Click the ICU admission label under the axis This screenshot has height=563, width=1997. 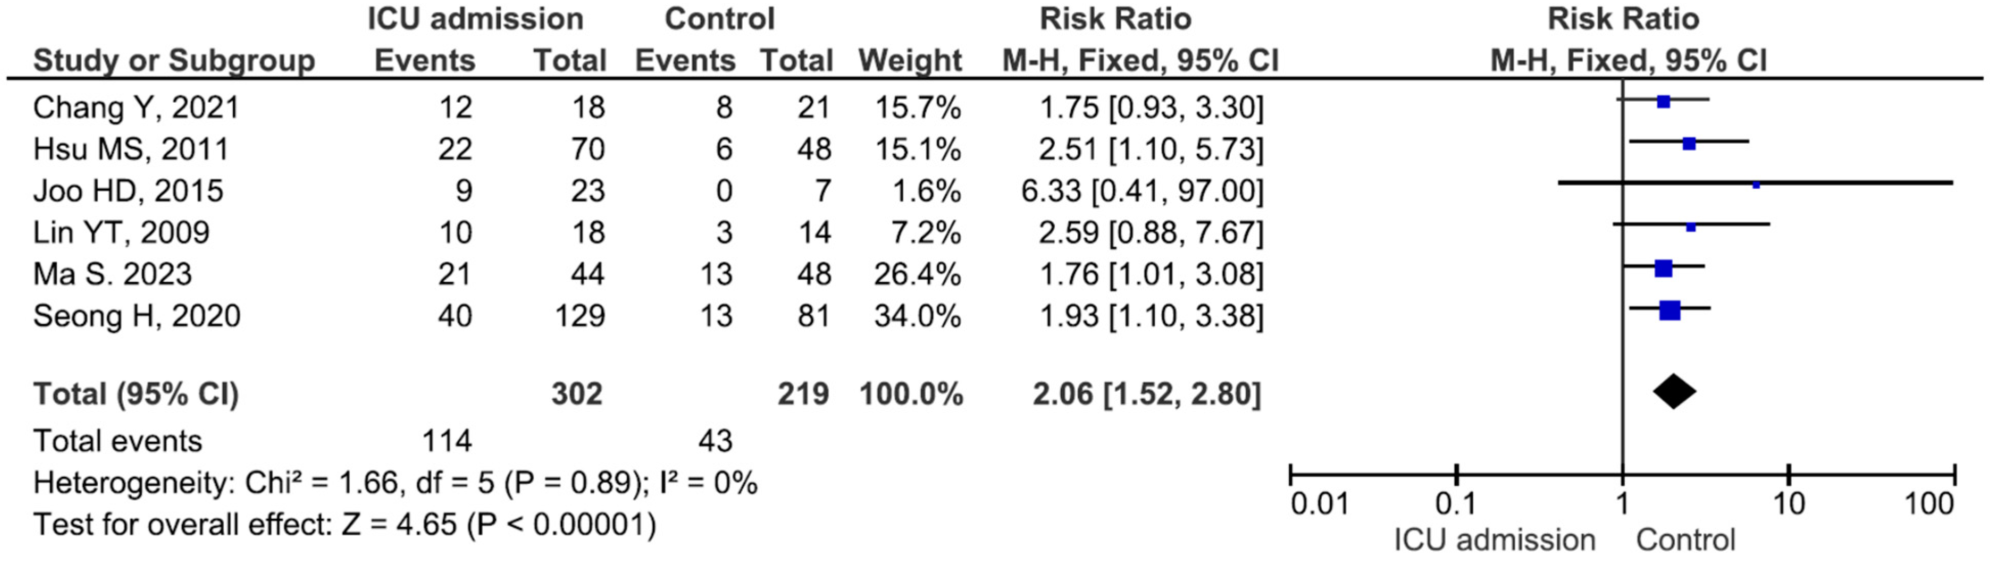tap(1494, 541)
